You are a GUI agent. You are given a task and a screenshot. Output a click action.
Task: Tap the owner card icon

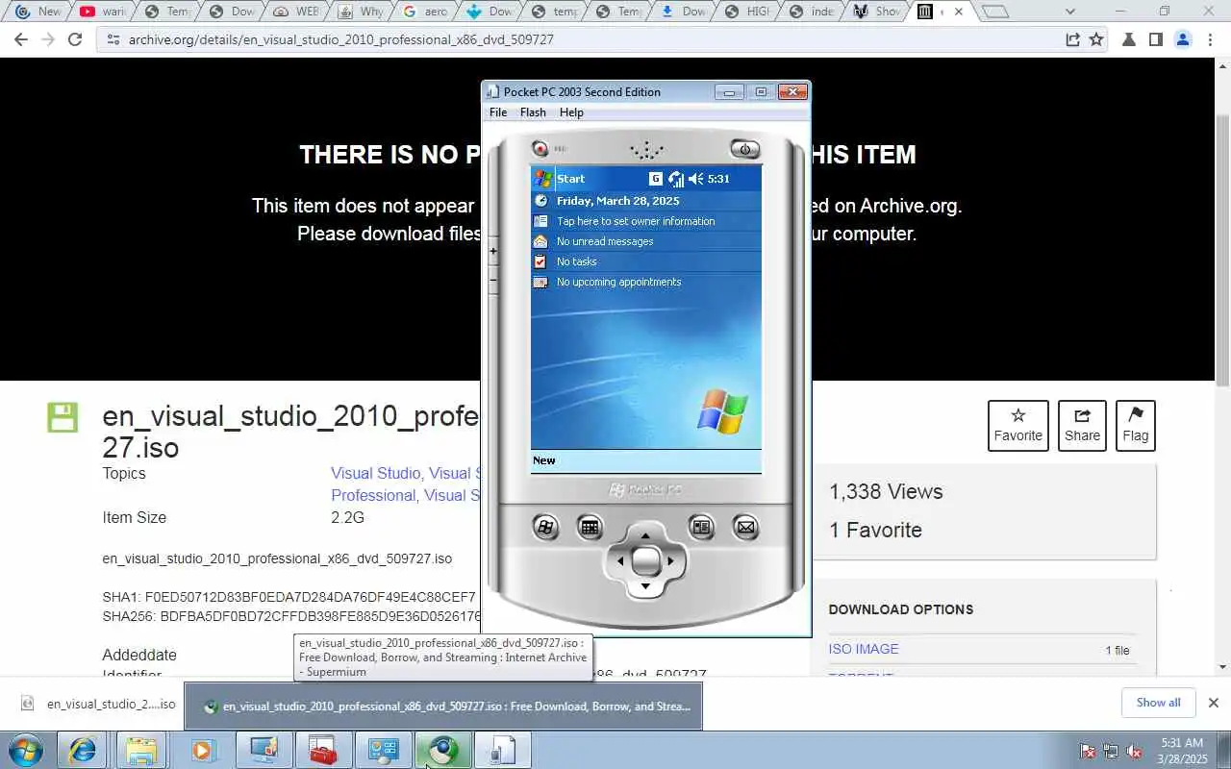tap(540, 221)
